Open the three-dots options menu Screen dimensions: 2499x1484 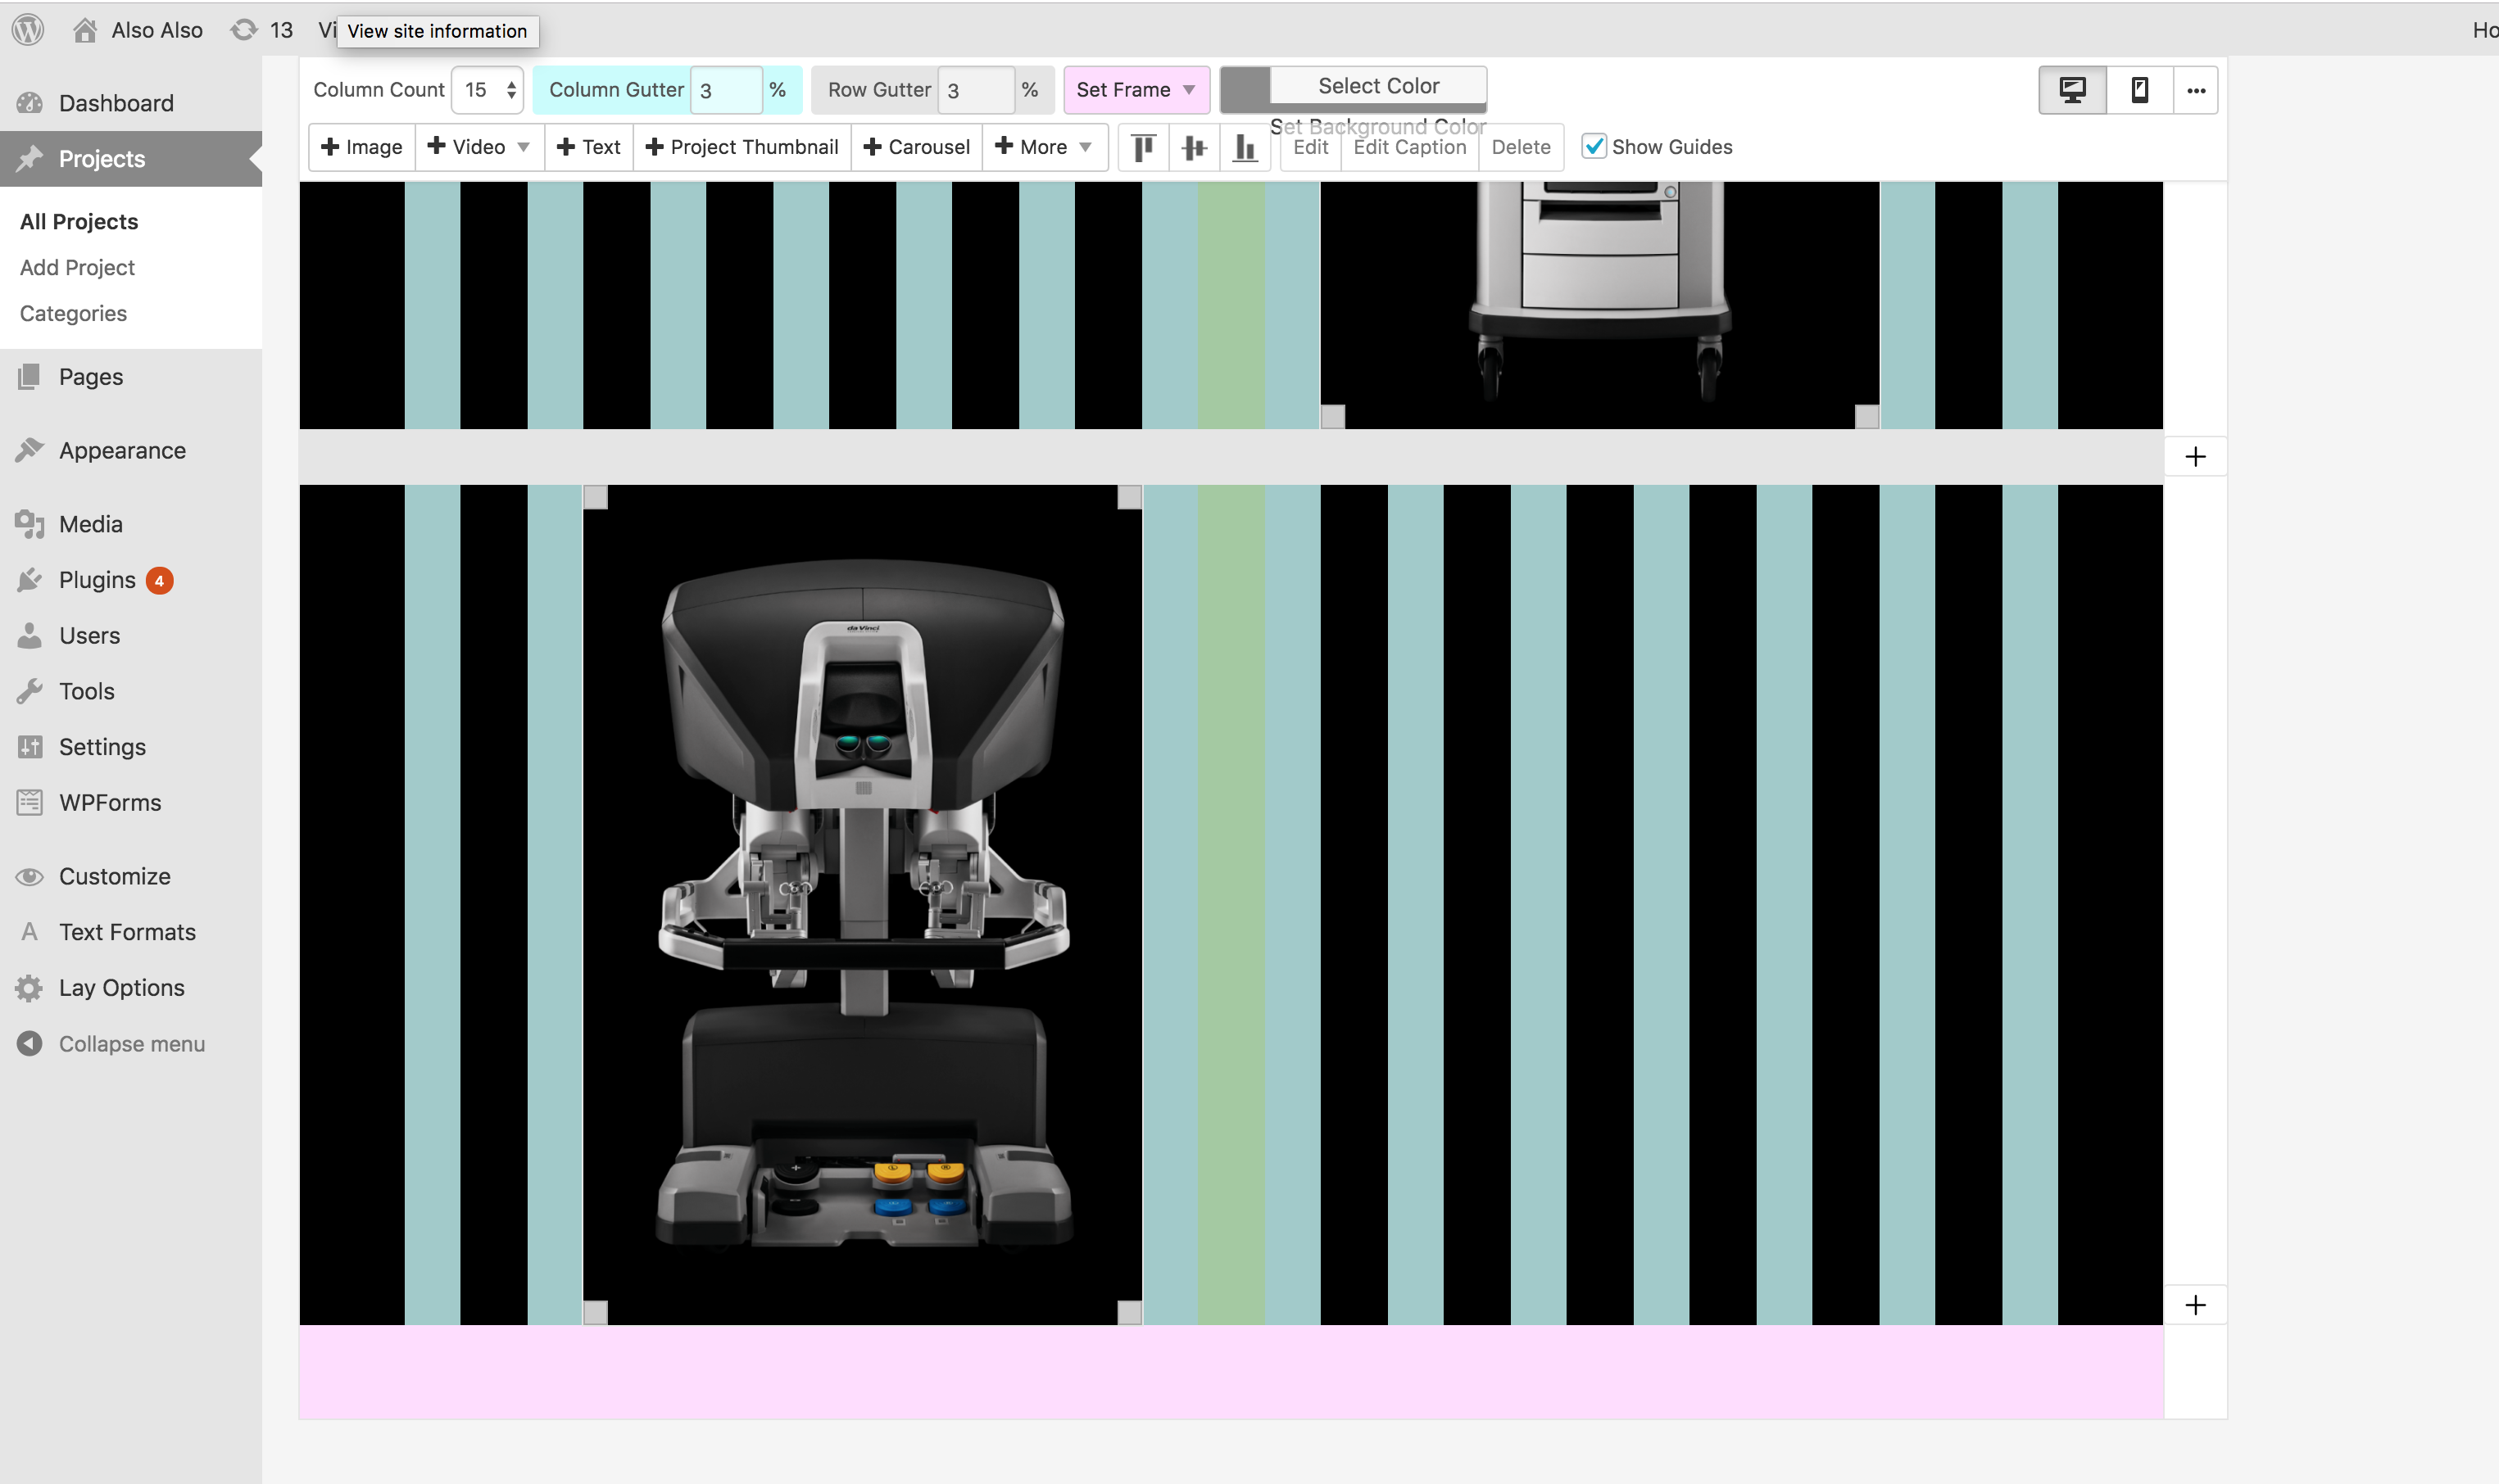click(2195, 90)
